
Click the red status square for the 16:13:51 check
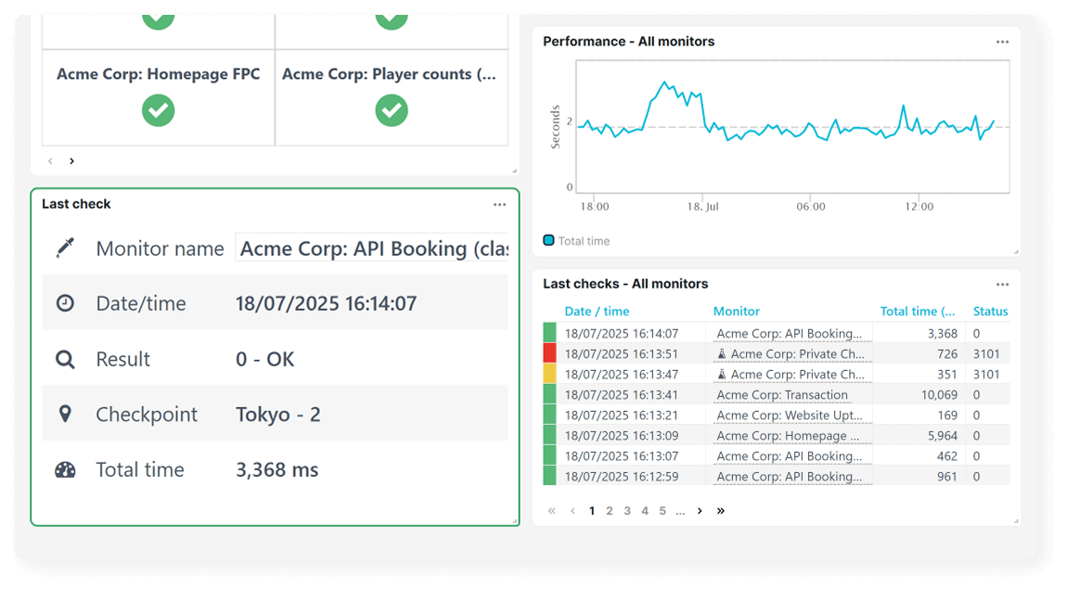[550, 353]
